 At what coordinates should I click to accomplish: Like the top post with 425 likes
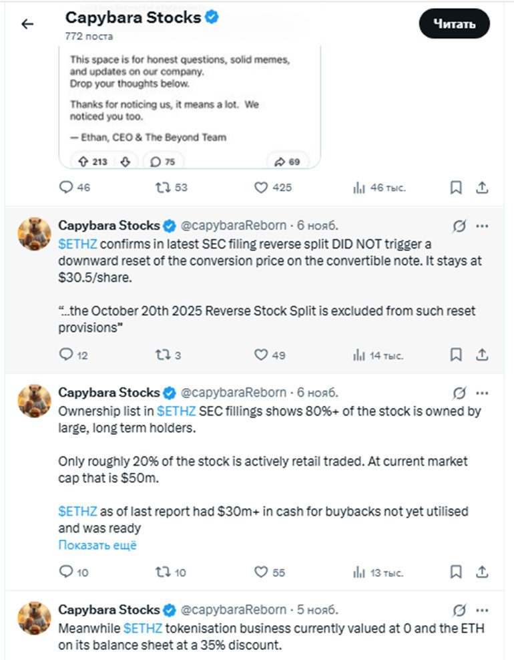click(261, 188)
